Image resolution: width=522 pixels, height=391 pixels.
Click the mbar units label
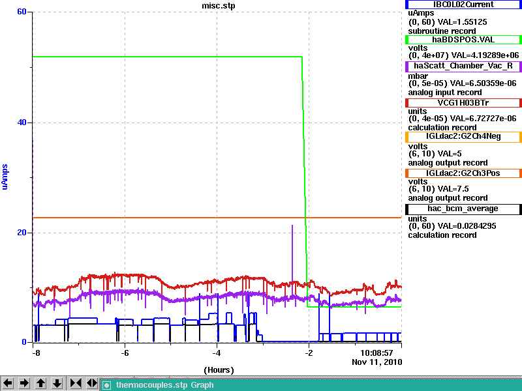pos(418,76)
